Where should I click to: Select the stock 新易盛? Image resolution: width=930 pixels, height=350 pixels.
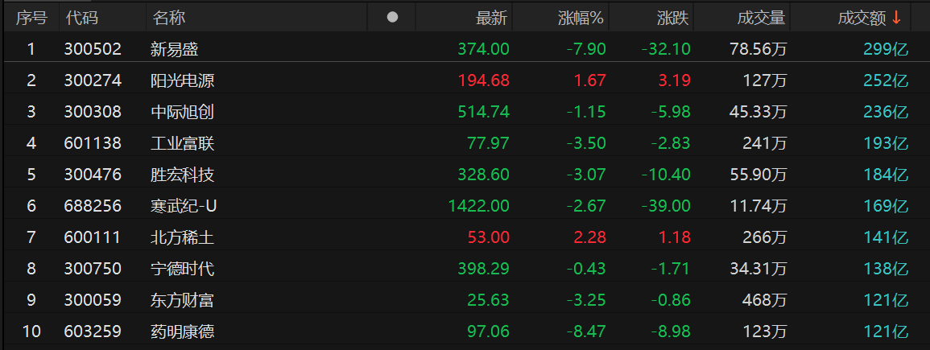(175, 49)
